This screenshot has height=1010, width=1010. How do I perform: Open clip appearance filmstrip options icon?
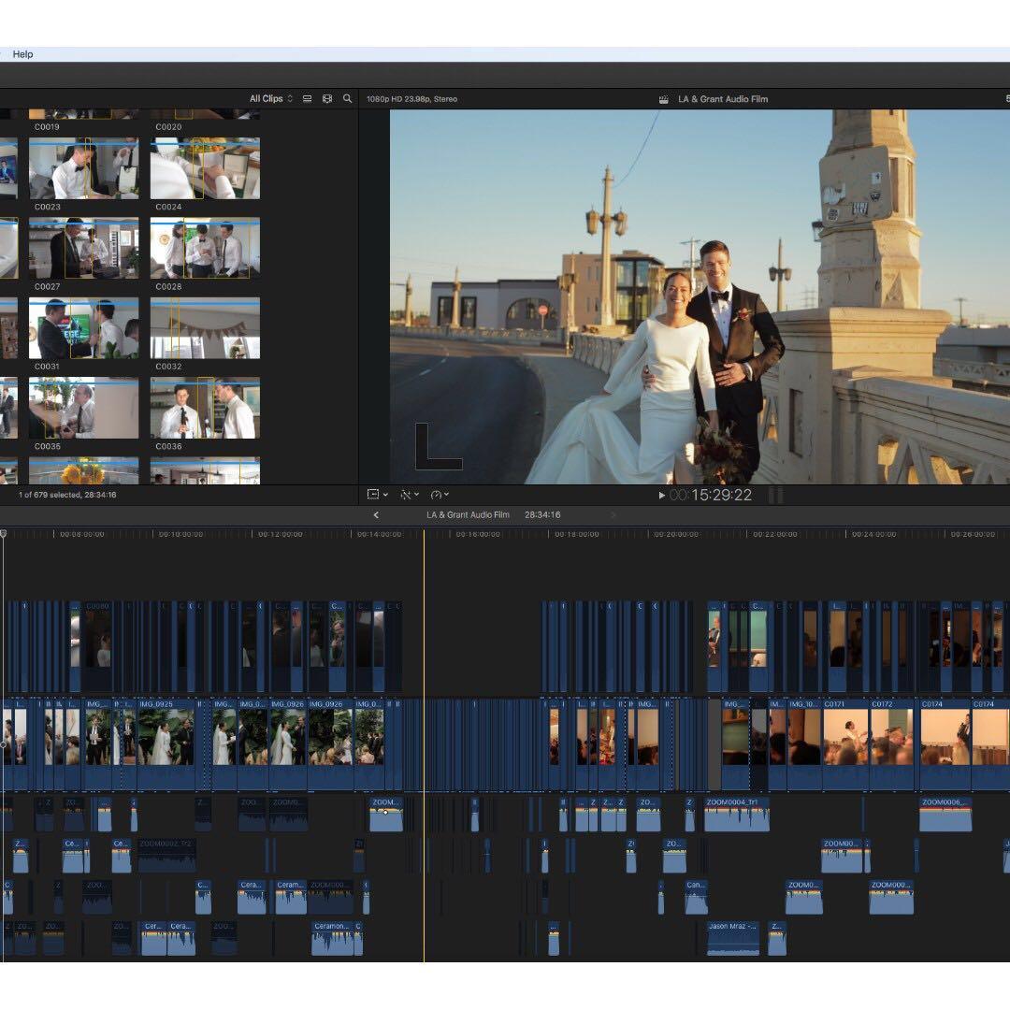[327, 98]
